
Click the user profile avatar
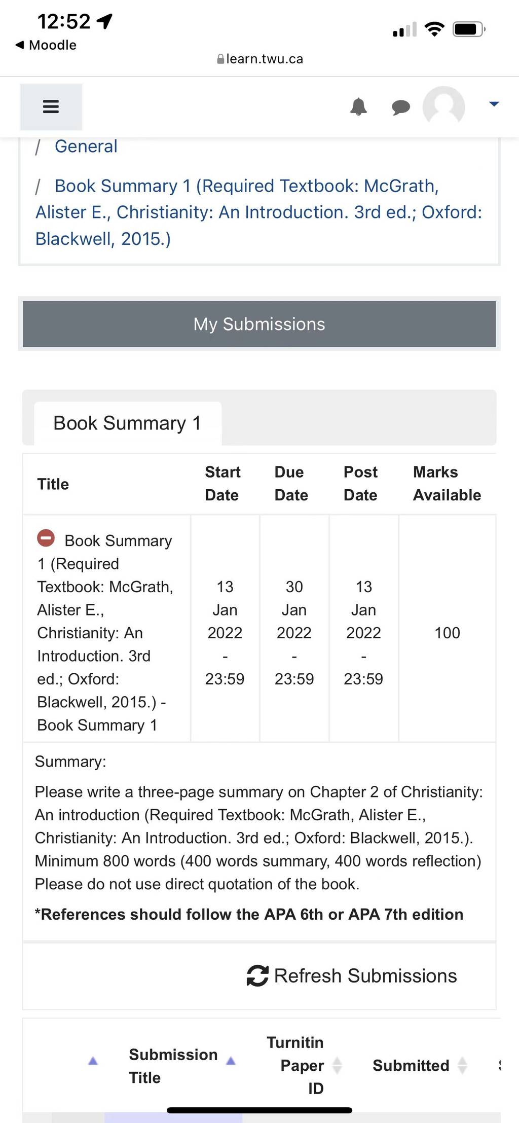pyautogui.click(x=443, y=106)
